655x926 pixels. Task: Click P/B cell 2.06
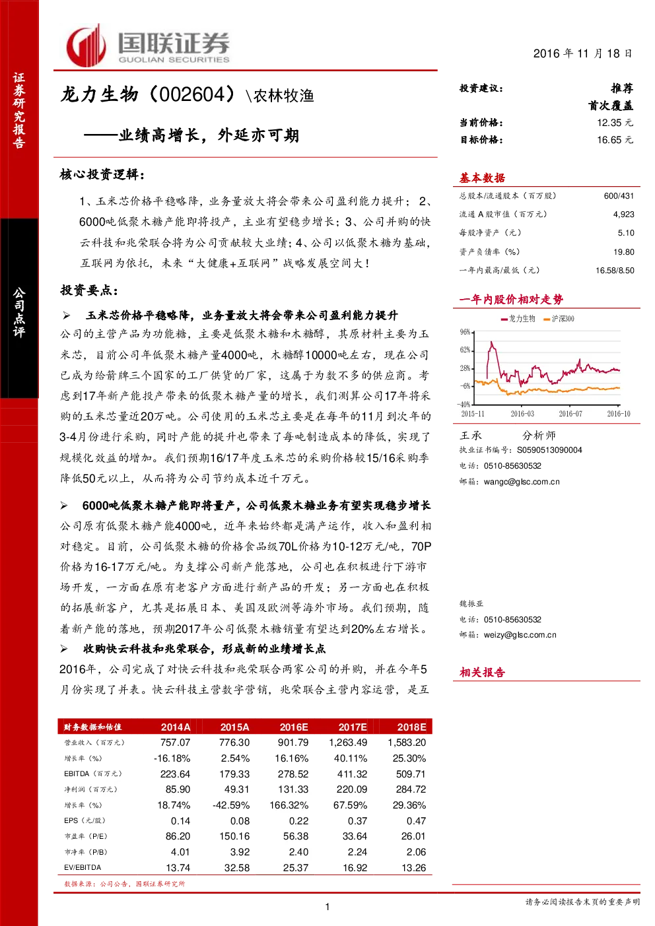417,852
